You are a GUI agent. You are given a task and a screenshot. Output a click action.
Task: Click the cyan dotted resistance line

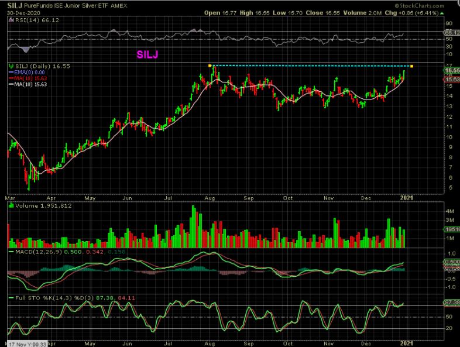310,66
